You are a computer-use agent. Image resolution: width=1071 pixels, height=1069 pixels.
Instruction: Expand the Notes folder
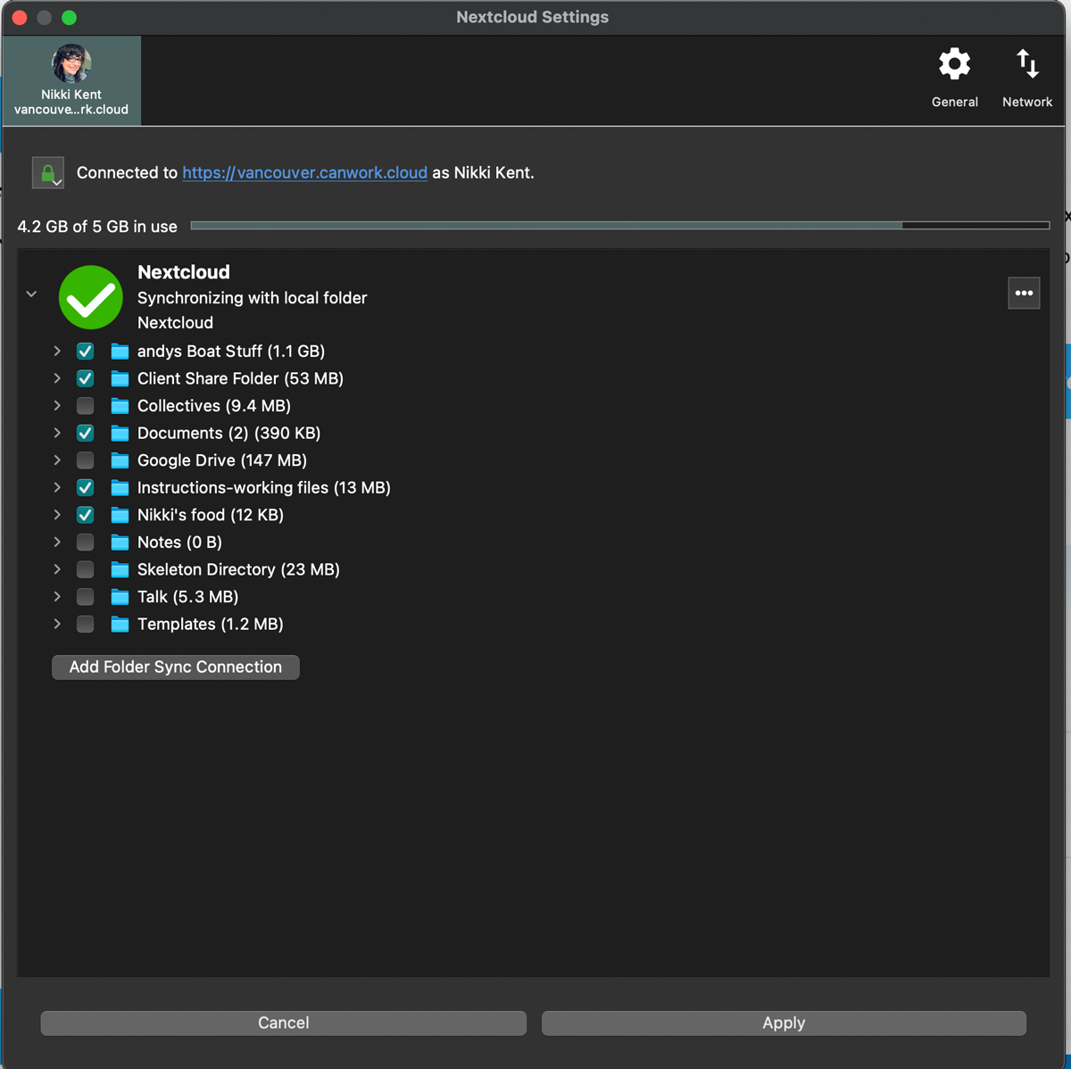point(57,543)
